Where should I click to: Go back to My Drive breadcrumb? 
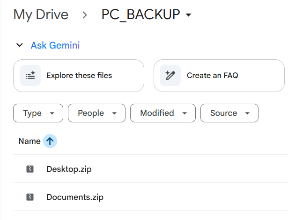[41, 14]
